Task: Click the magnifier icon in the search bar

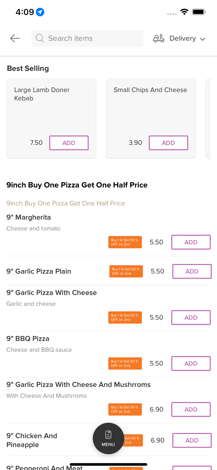Action: [39, 38]
